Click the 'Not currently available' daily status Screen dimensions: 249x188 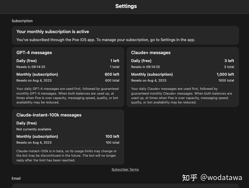click(x=35, y=129)
